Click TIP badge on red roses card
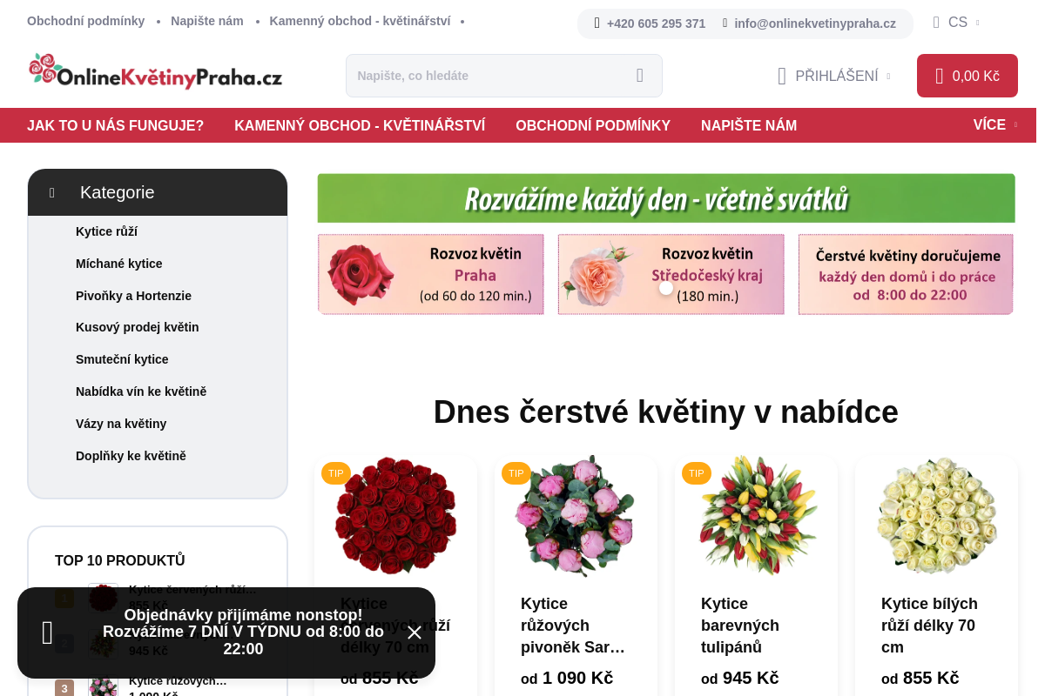The width and height of the screenshot is (1045, 696). click(x=336, y=473)
